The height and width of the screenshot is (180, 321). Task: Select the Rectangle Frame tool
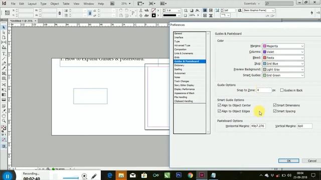(x=4, y=73)
